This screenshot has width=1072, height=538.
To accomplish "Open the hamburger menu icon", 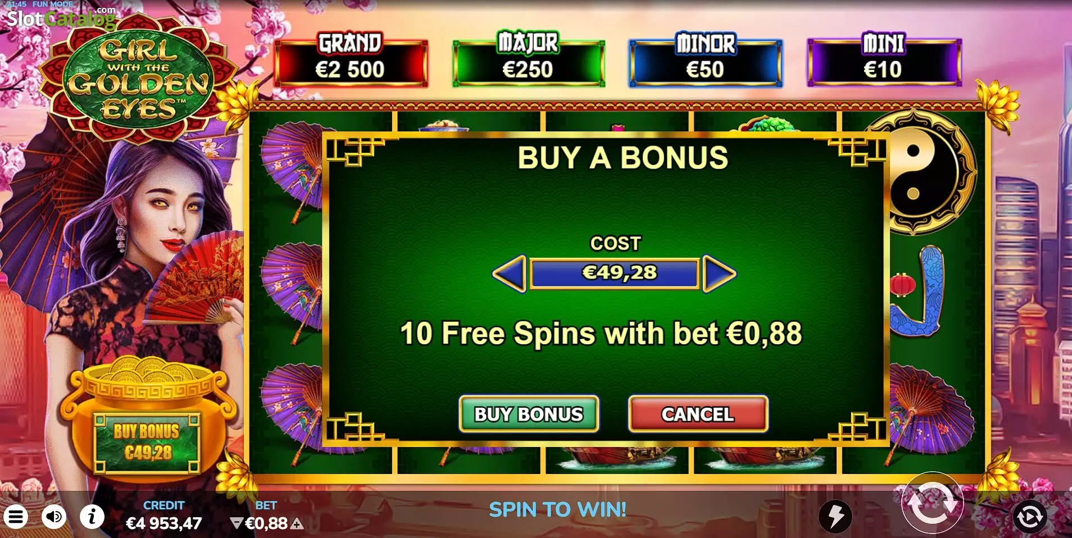I will pyautogui.click(x=16, y=517).
